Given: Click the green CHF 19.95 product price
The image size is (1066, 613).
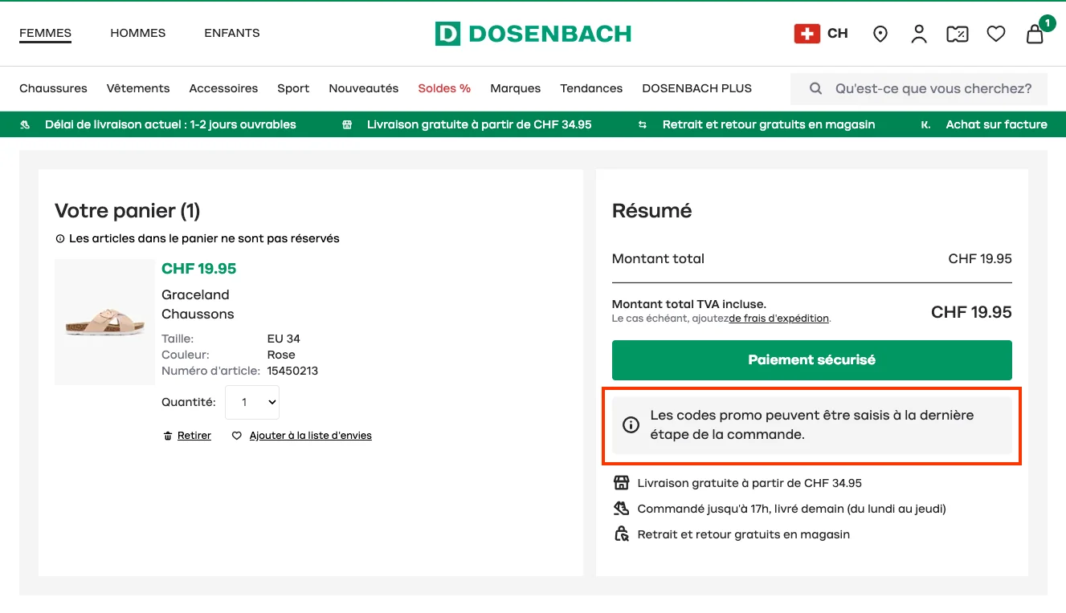Looking at the screenshot, I should coord(199,268).
